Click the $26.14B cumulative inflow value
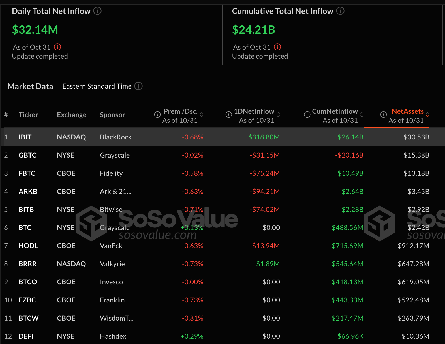This screenshot has width=445, height=344. point(350,137)
